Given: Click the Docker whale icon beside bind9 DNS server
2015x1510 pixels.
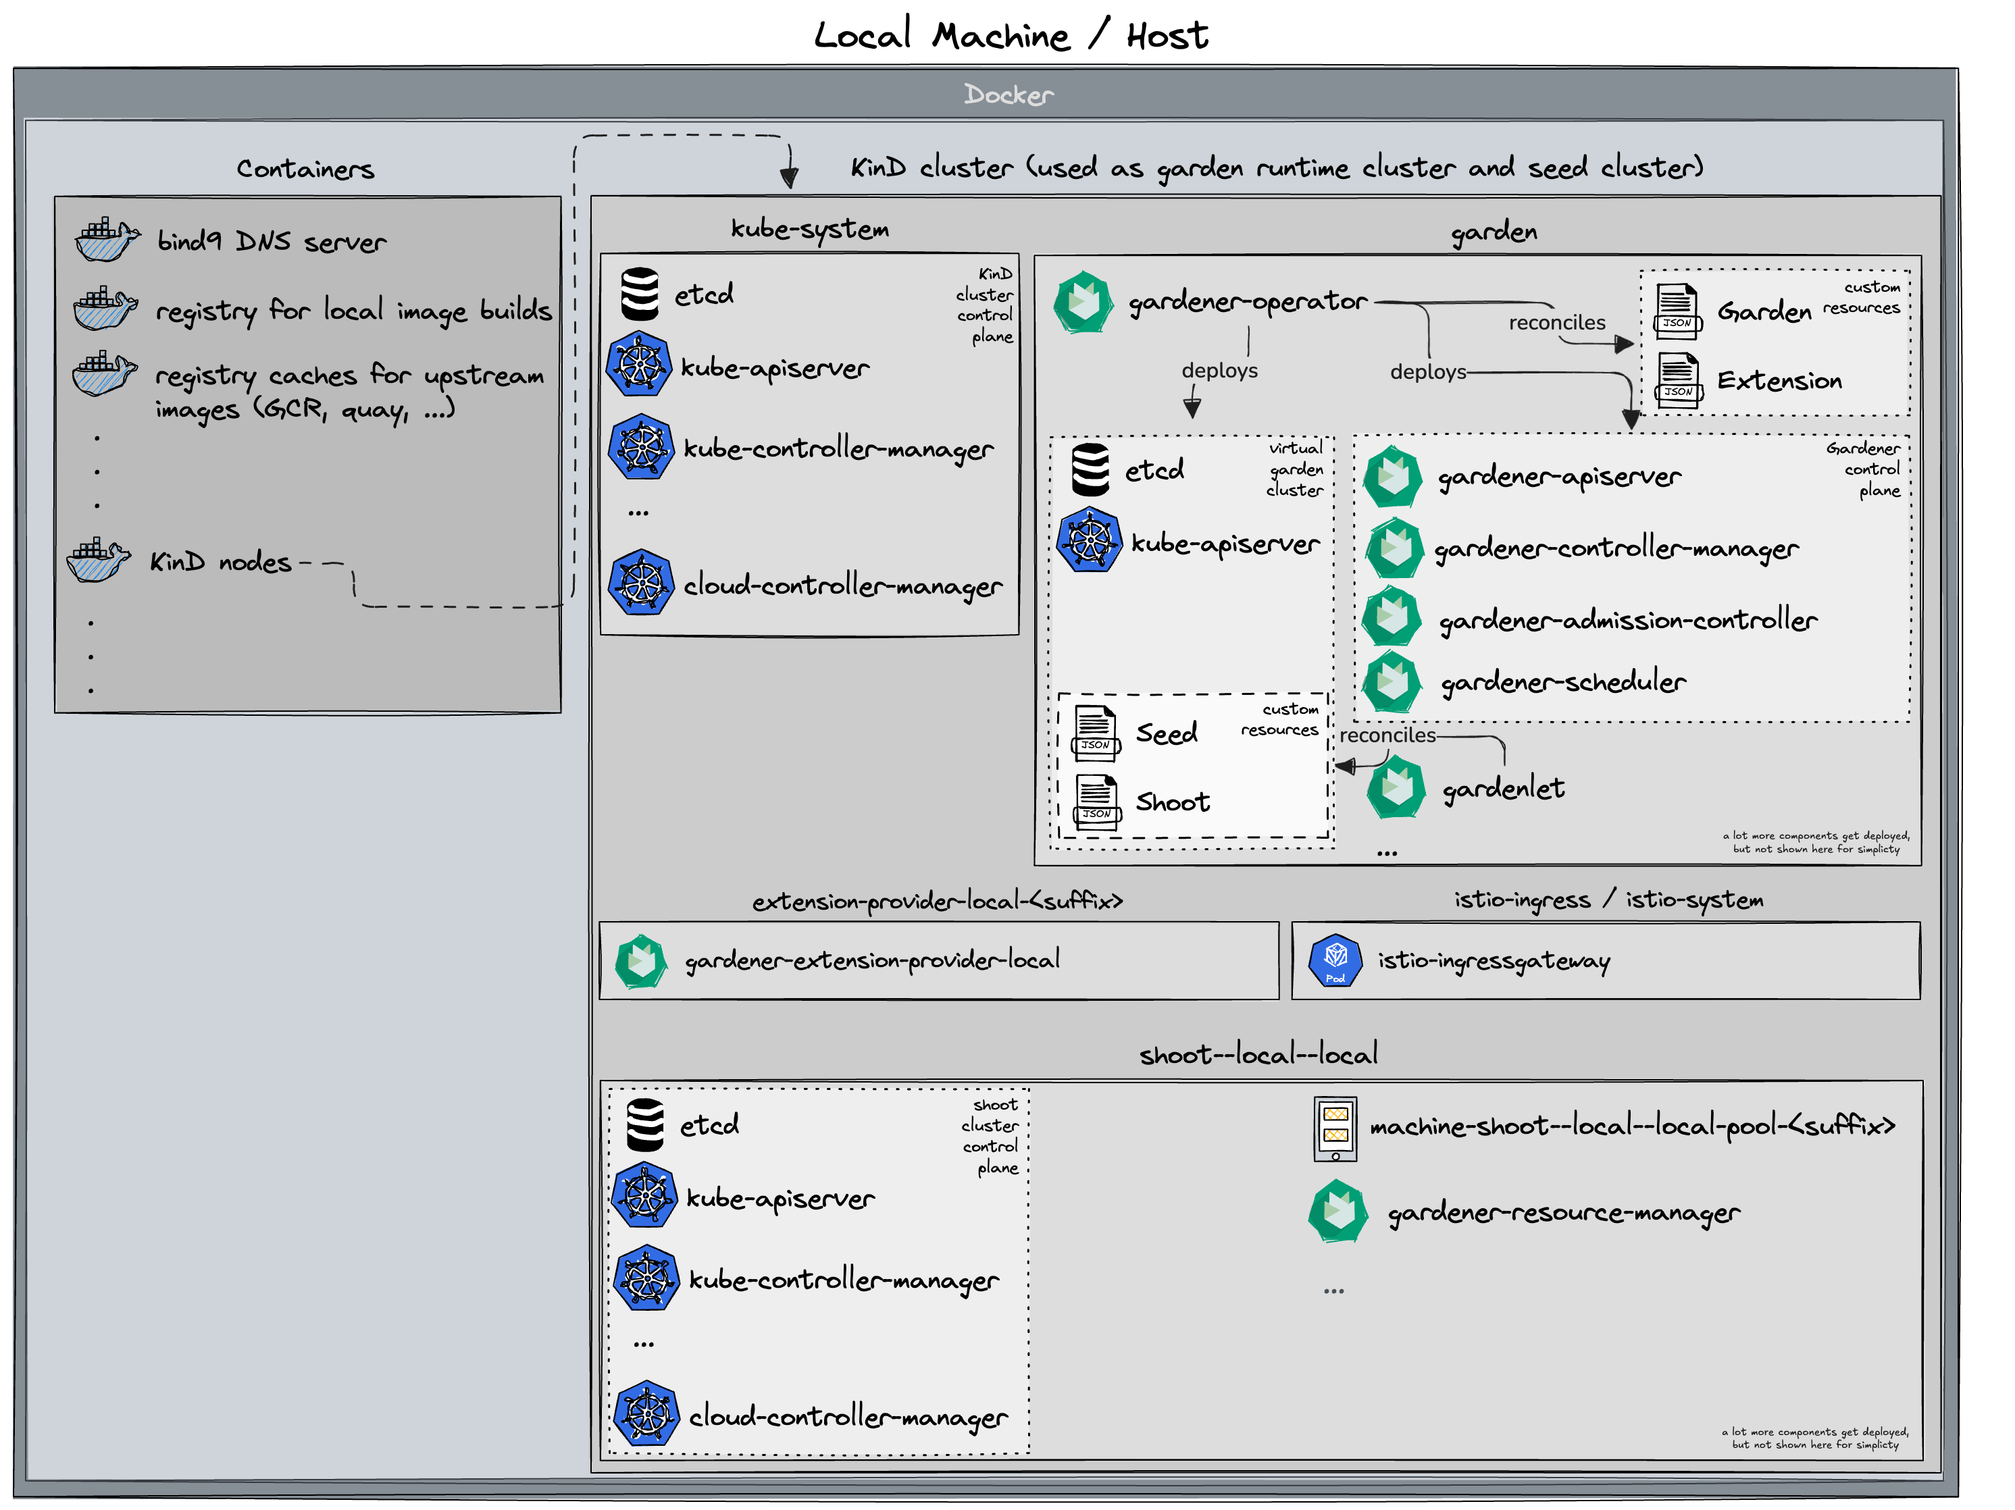Looking at the screenshot, I should 107,240.
